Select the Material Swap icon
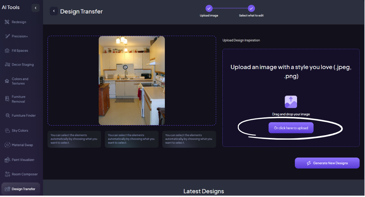The width and height of the screenshot is (365, 197). [7, 145]
